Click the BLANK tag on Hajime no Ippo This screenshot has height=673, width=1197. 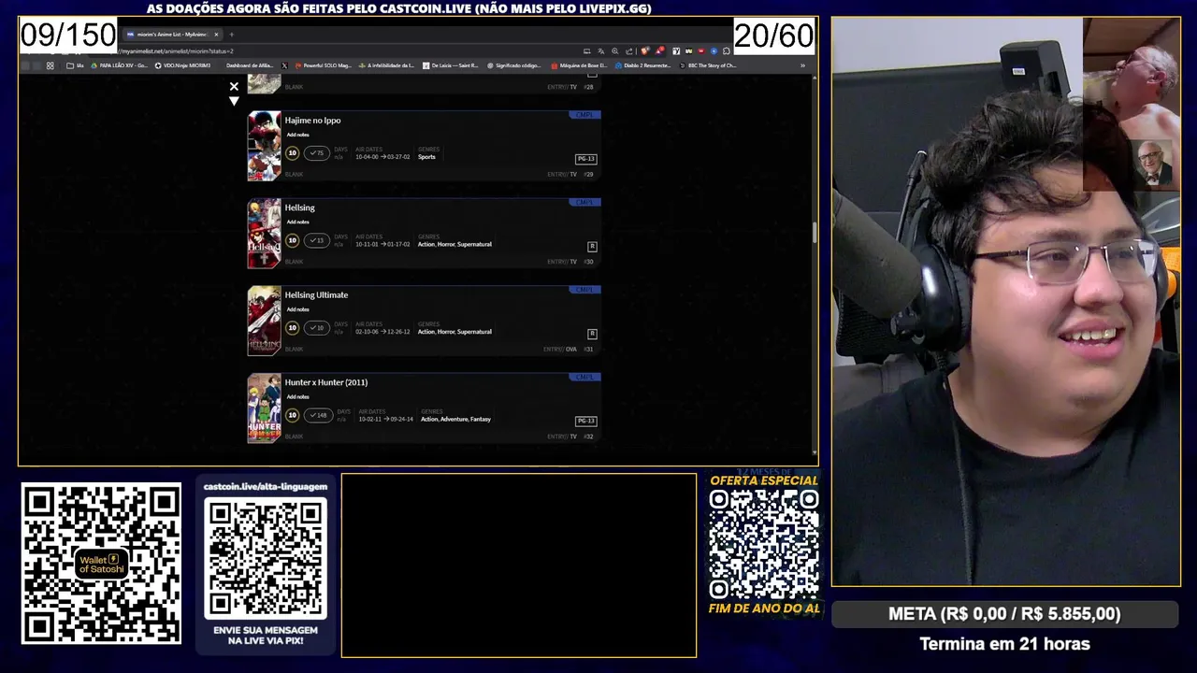[294, 175]
